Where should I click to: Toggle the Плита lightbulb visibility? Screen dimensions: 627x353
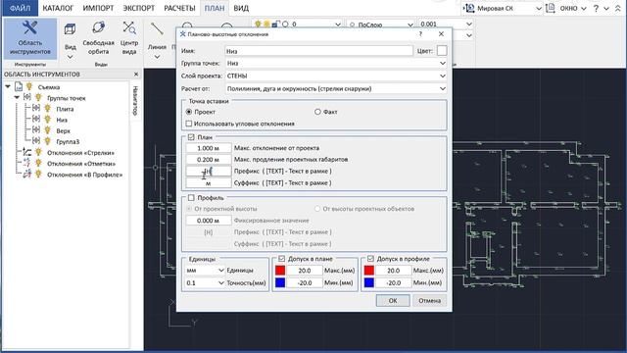[x=48, y=109]
